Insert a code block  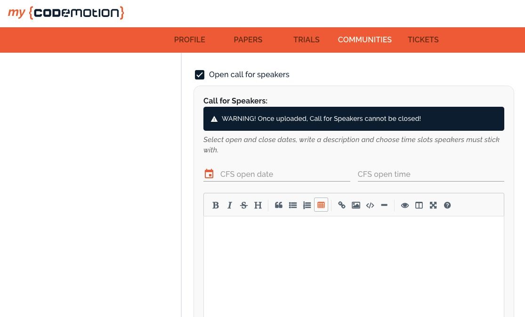[x=370, y=205]
